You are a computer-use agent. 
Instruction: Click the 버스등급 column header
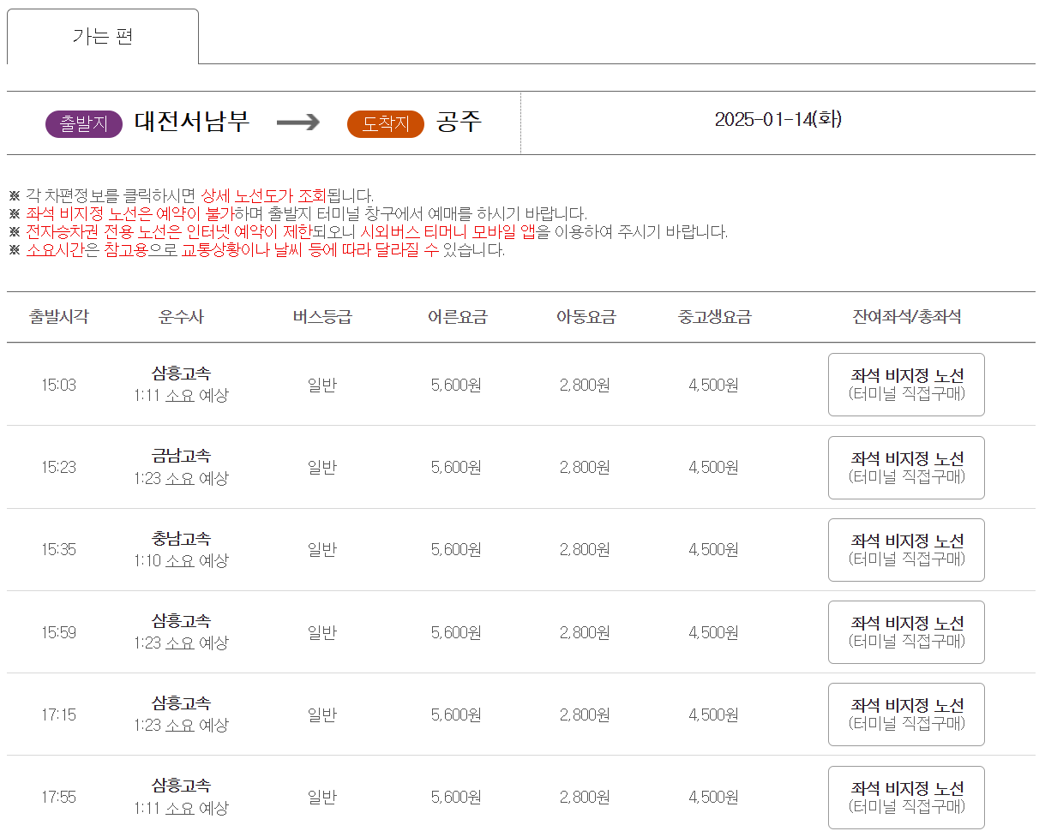[x=322, y=317]
